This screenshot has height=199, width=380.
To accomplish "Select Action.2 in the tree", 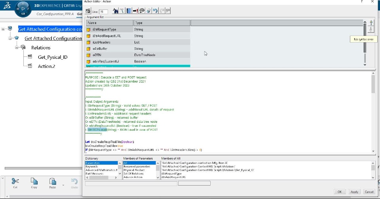I will click(x=47, y=66).
